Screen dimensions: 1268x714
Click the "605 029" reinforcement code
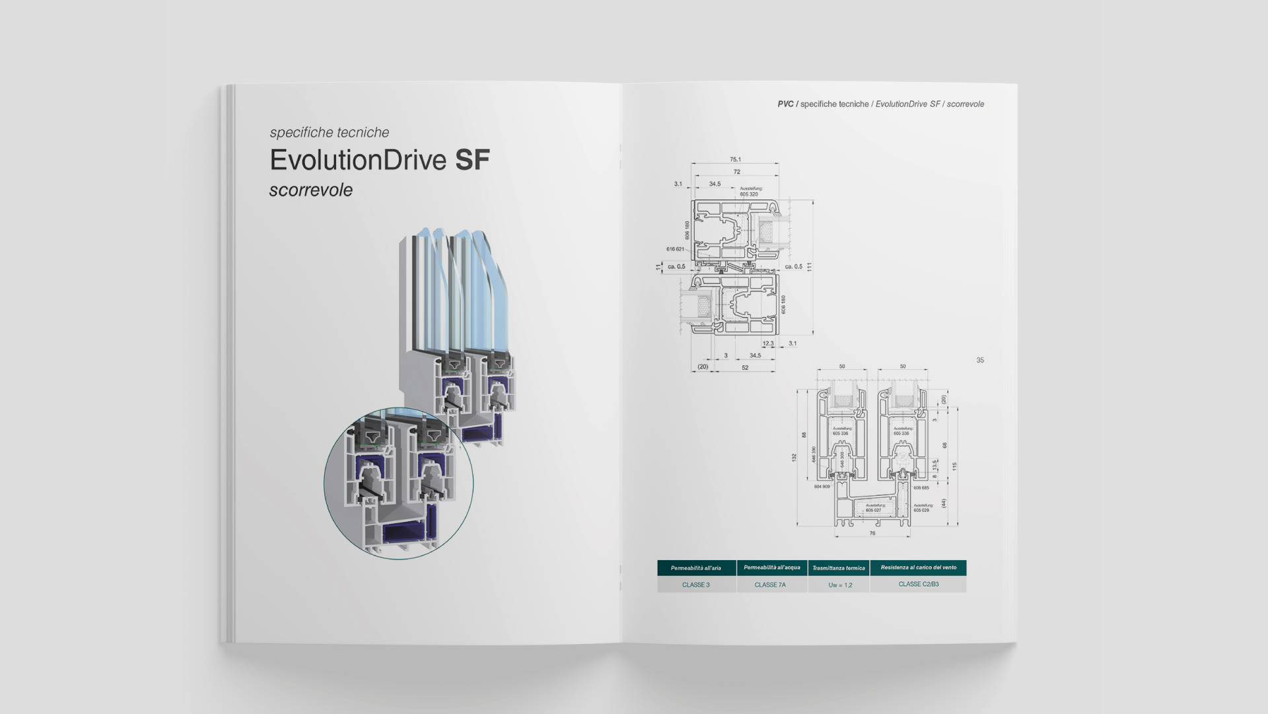click(x=921, y=510)
